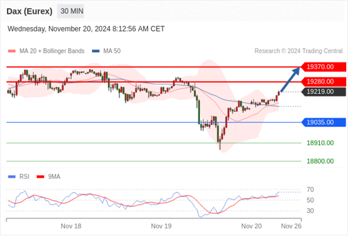Viewport: 348px width, 236px height.
Task: Click the Nov 18 date axis label
Action: [71, 226]
